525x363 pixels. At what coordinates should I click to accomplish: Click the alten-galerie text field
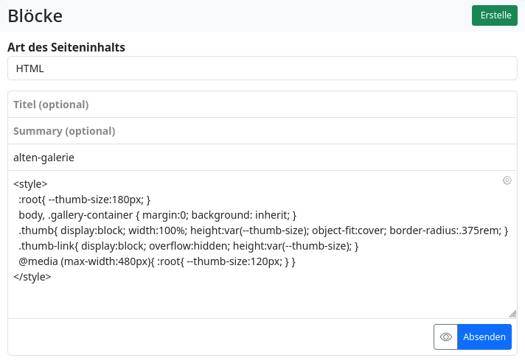[262, 157]
